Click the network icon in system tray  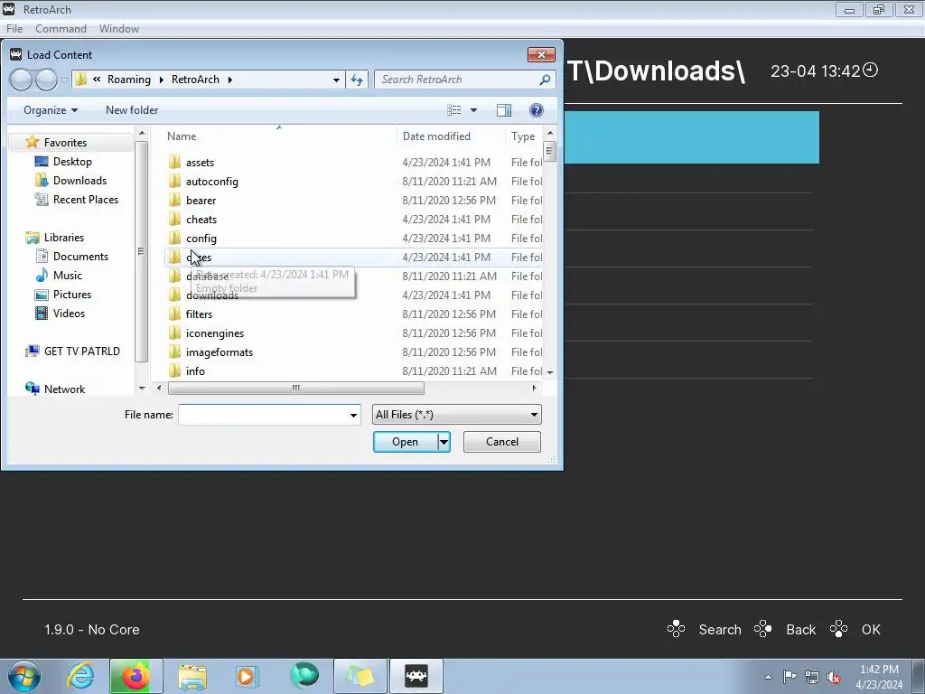click(x=812, y=677)
